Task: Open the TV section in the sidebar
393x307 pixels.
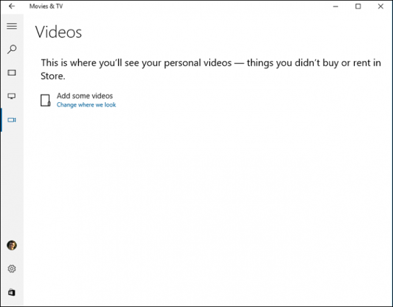Action: pos(11,96)
